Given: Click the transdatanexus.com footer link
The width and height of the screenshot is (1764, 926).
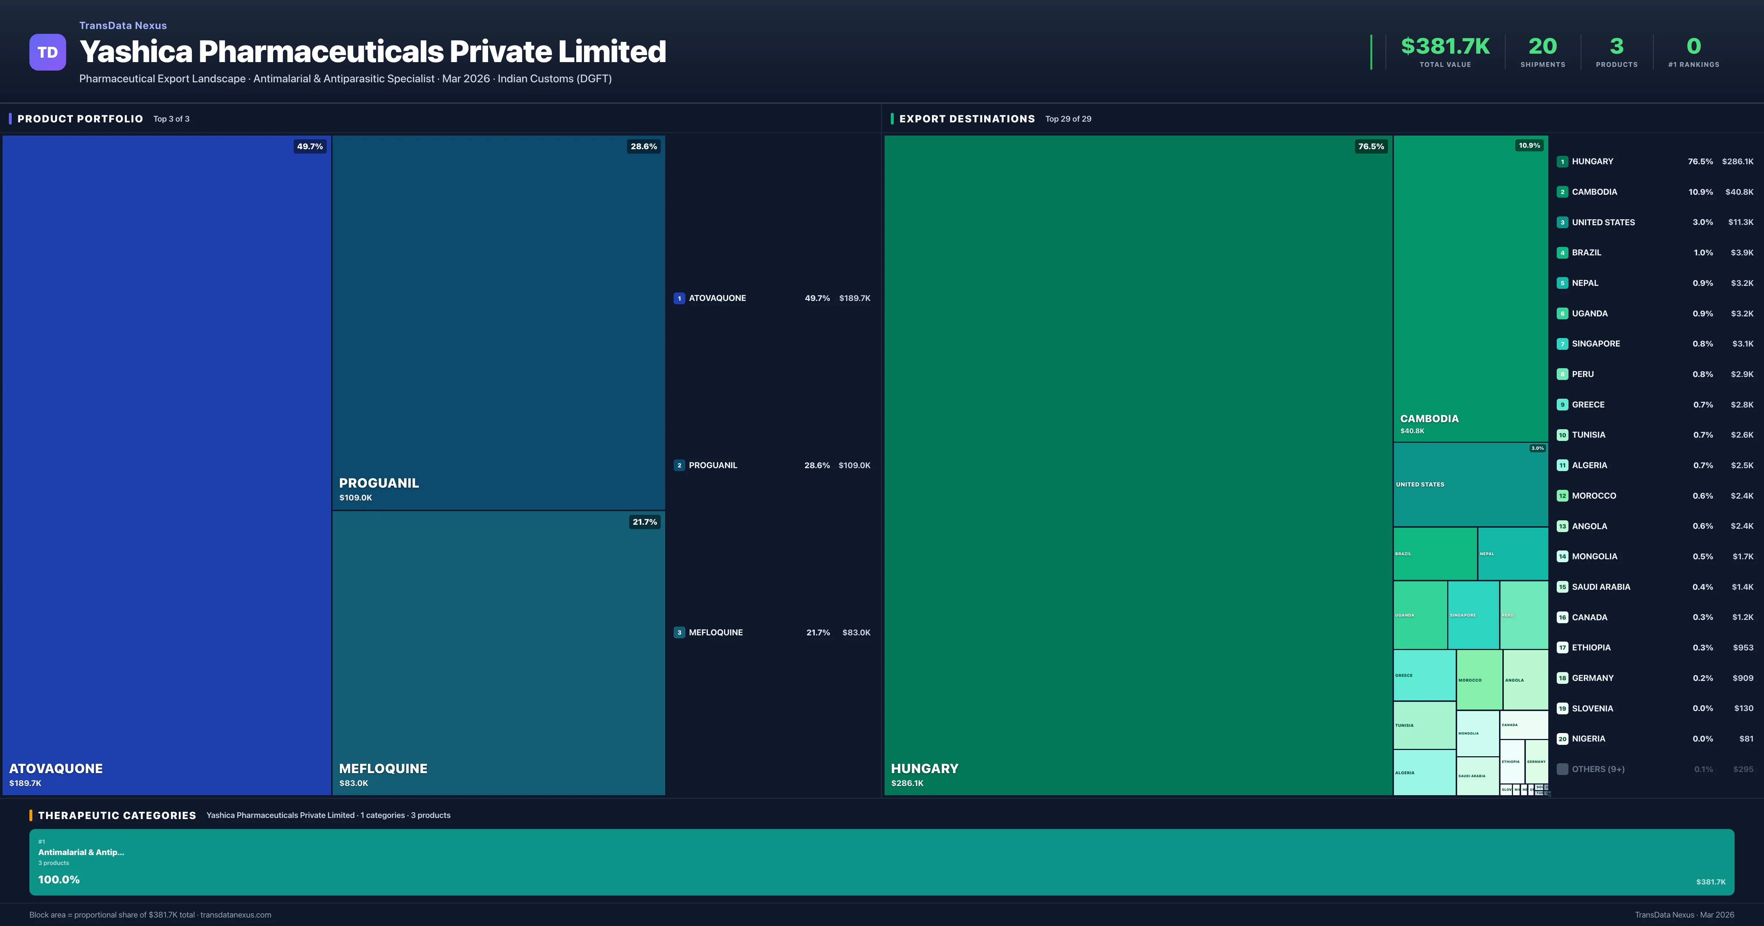Looking at the screenshot, I should 236,915.
